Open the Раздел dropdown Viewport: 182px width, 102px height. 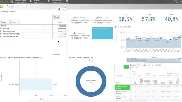pyautogui.click(x=5, y=22)
